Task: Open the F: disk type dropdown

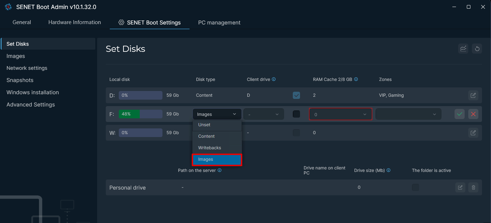Action: [217, 114]
